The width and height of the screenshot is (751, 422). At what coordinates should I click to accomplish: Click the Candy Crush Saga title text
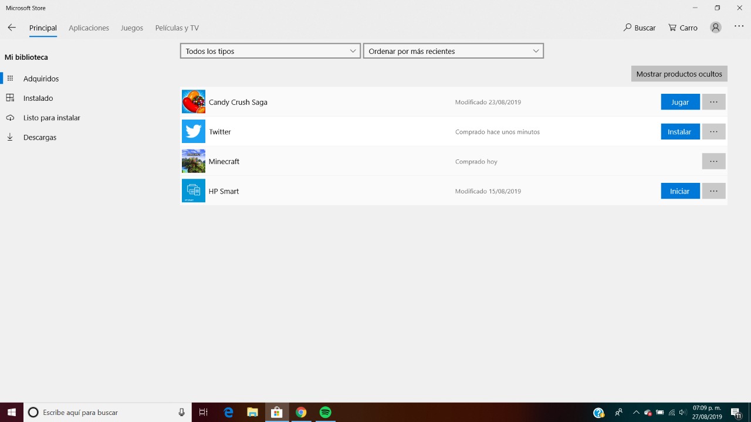click(238, 102)
